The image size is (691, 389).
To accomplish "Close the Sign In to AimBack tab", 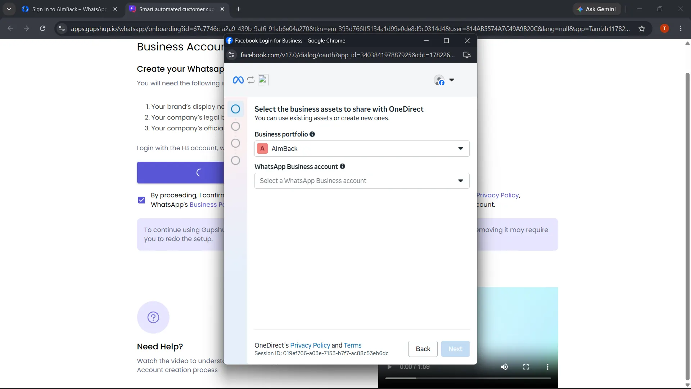I will [115, 9].
